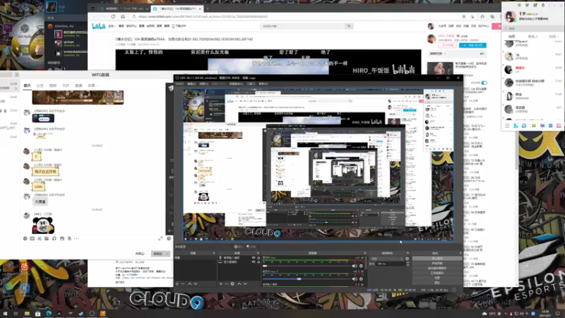Toggle lock on the audio input capture source

pyautogui.click(x=258, y=258)
